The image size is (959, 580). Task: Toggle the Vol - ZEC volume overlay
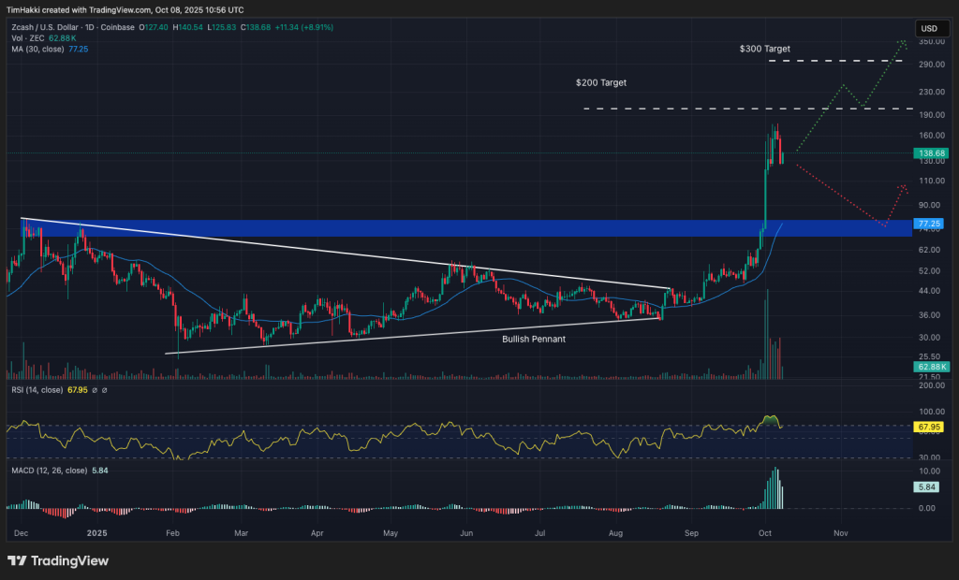click(30, 38)
